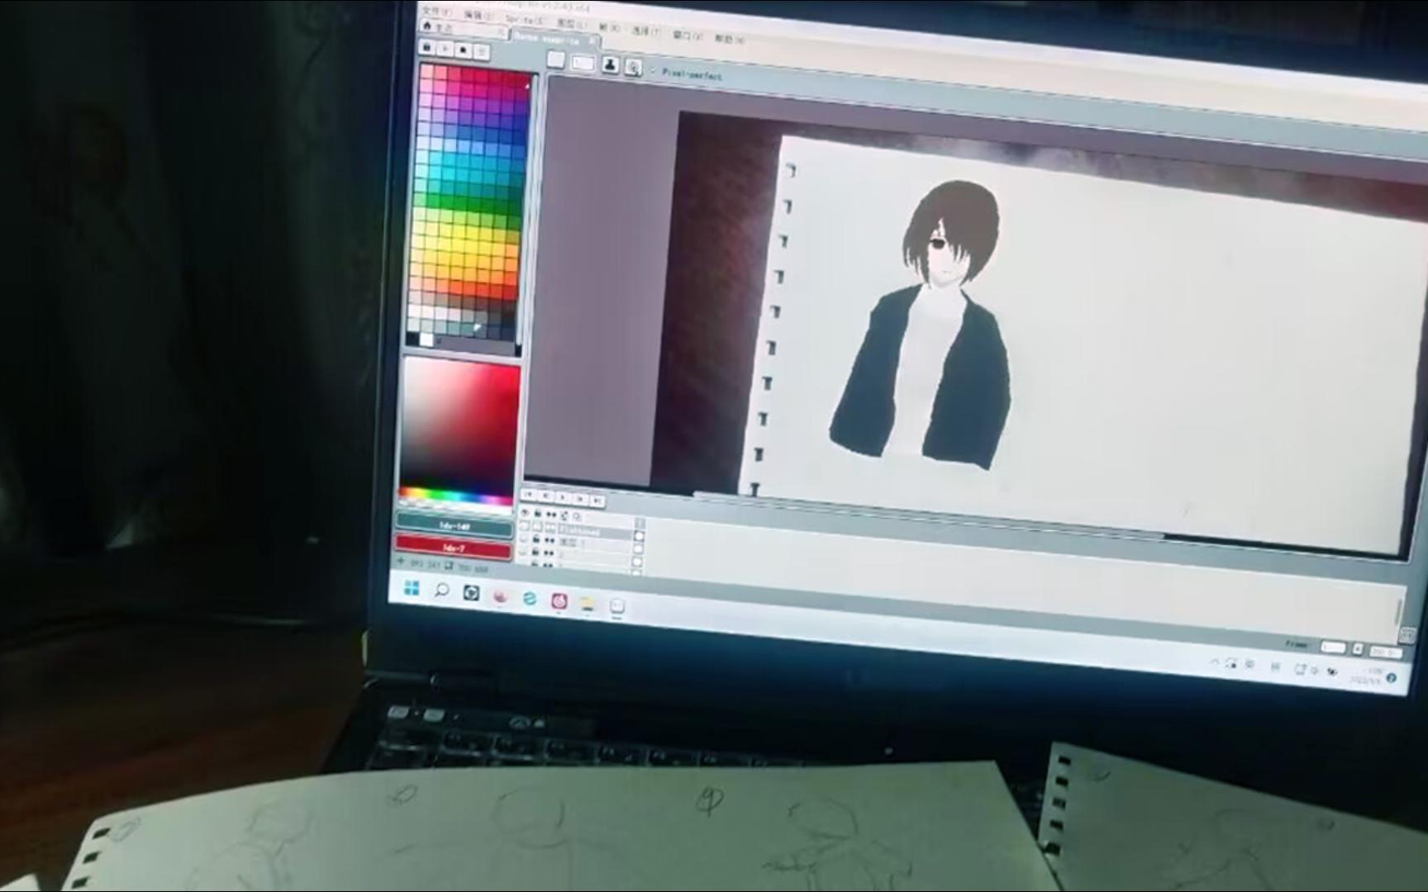The width and height of the screenshot is (1428, 892).
Task: Go to previous frame in timeline
Action: (546, 496)
